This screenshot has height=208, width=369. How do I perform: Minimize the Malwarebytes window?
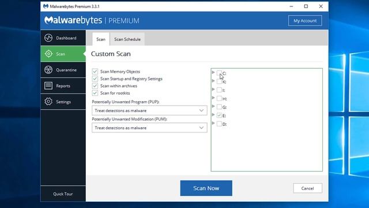pos(291,6)
